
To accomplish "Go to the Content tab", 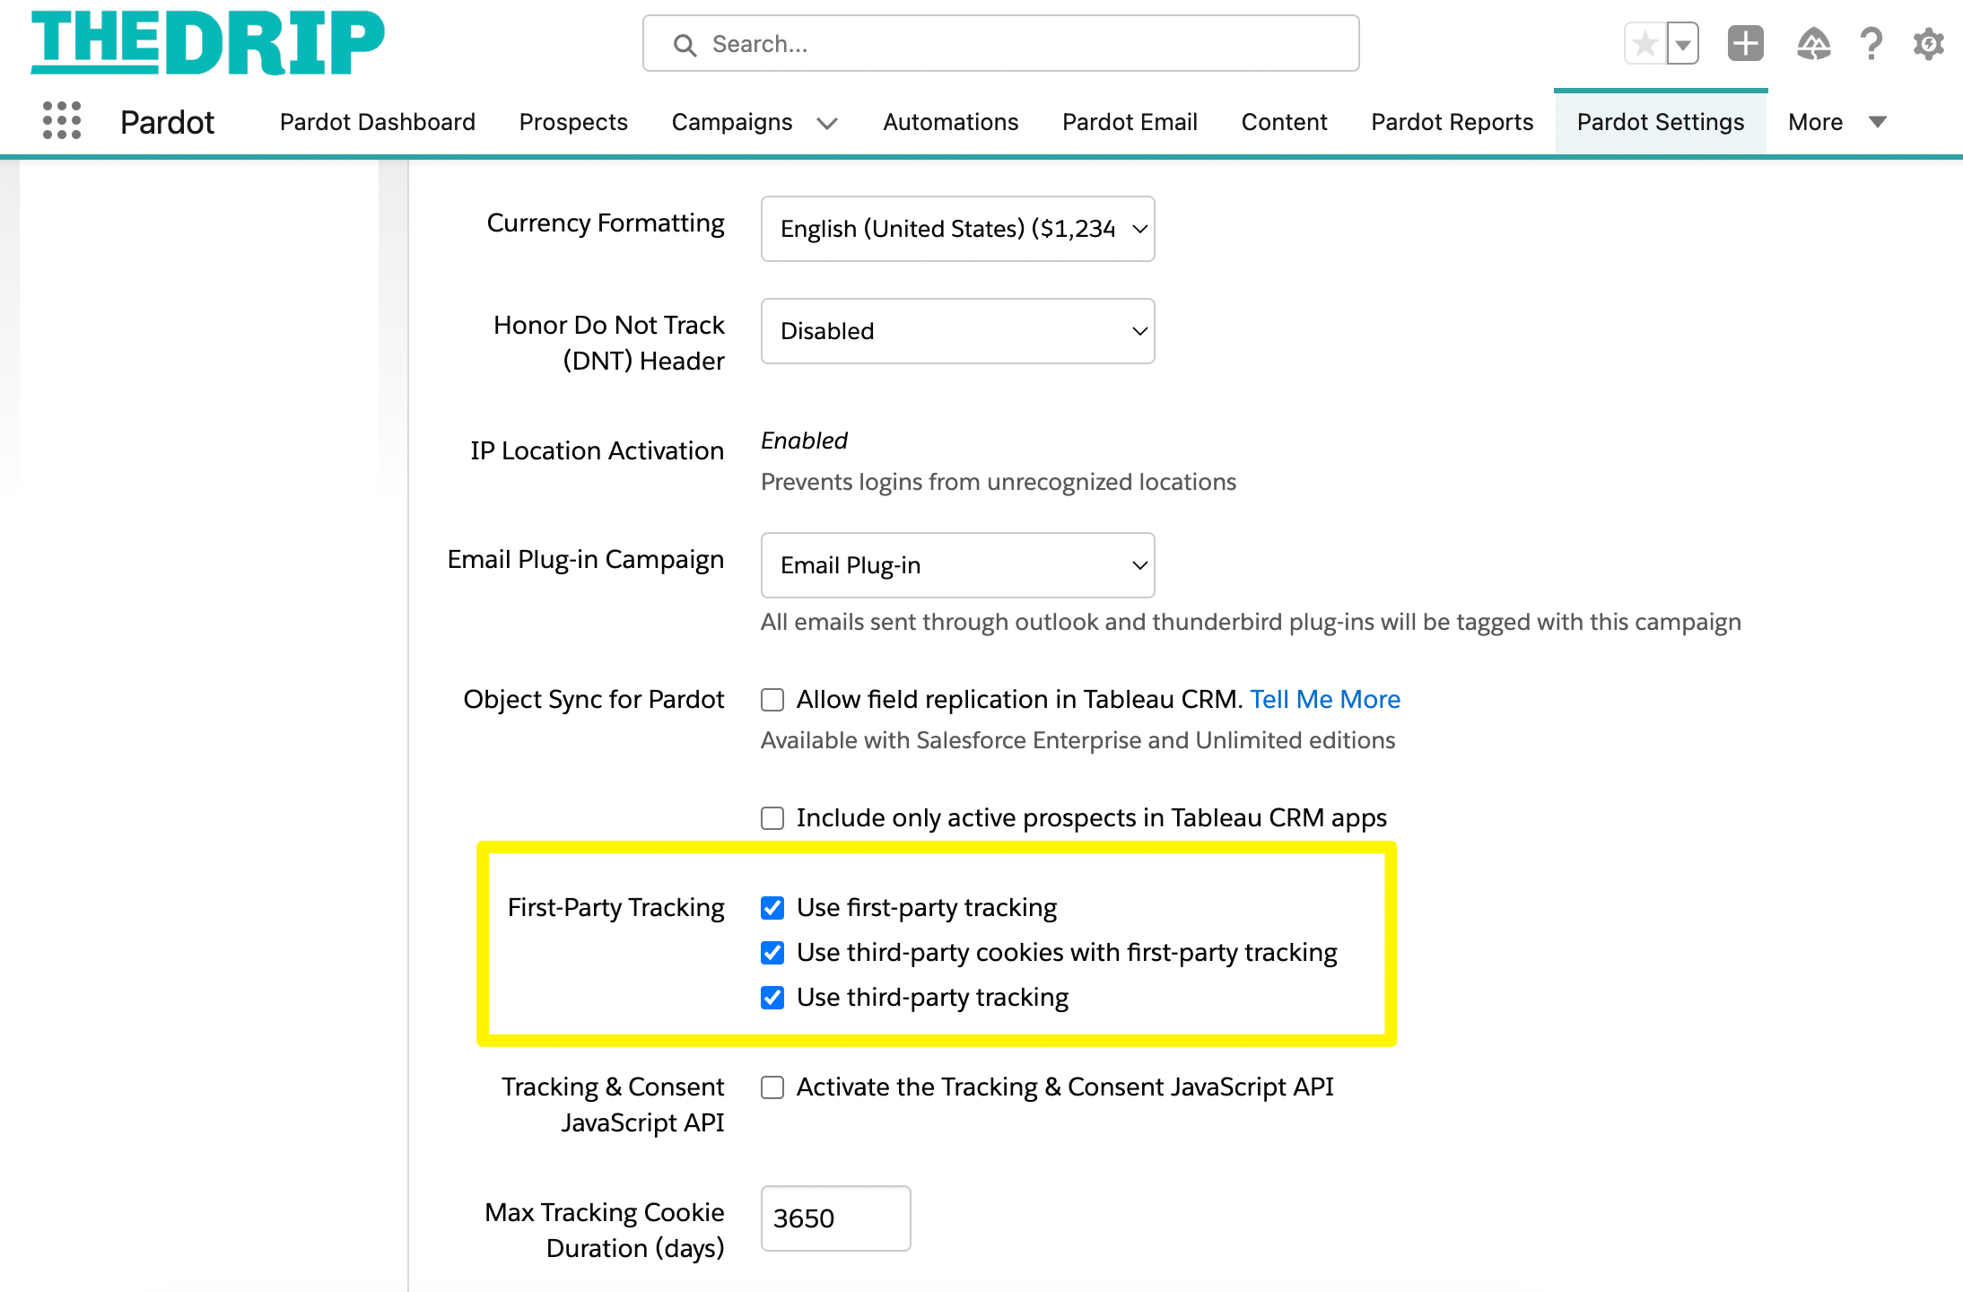I will coord(1284,122).
